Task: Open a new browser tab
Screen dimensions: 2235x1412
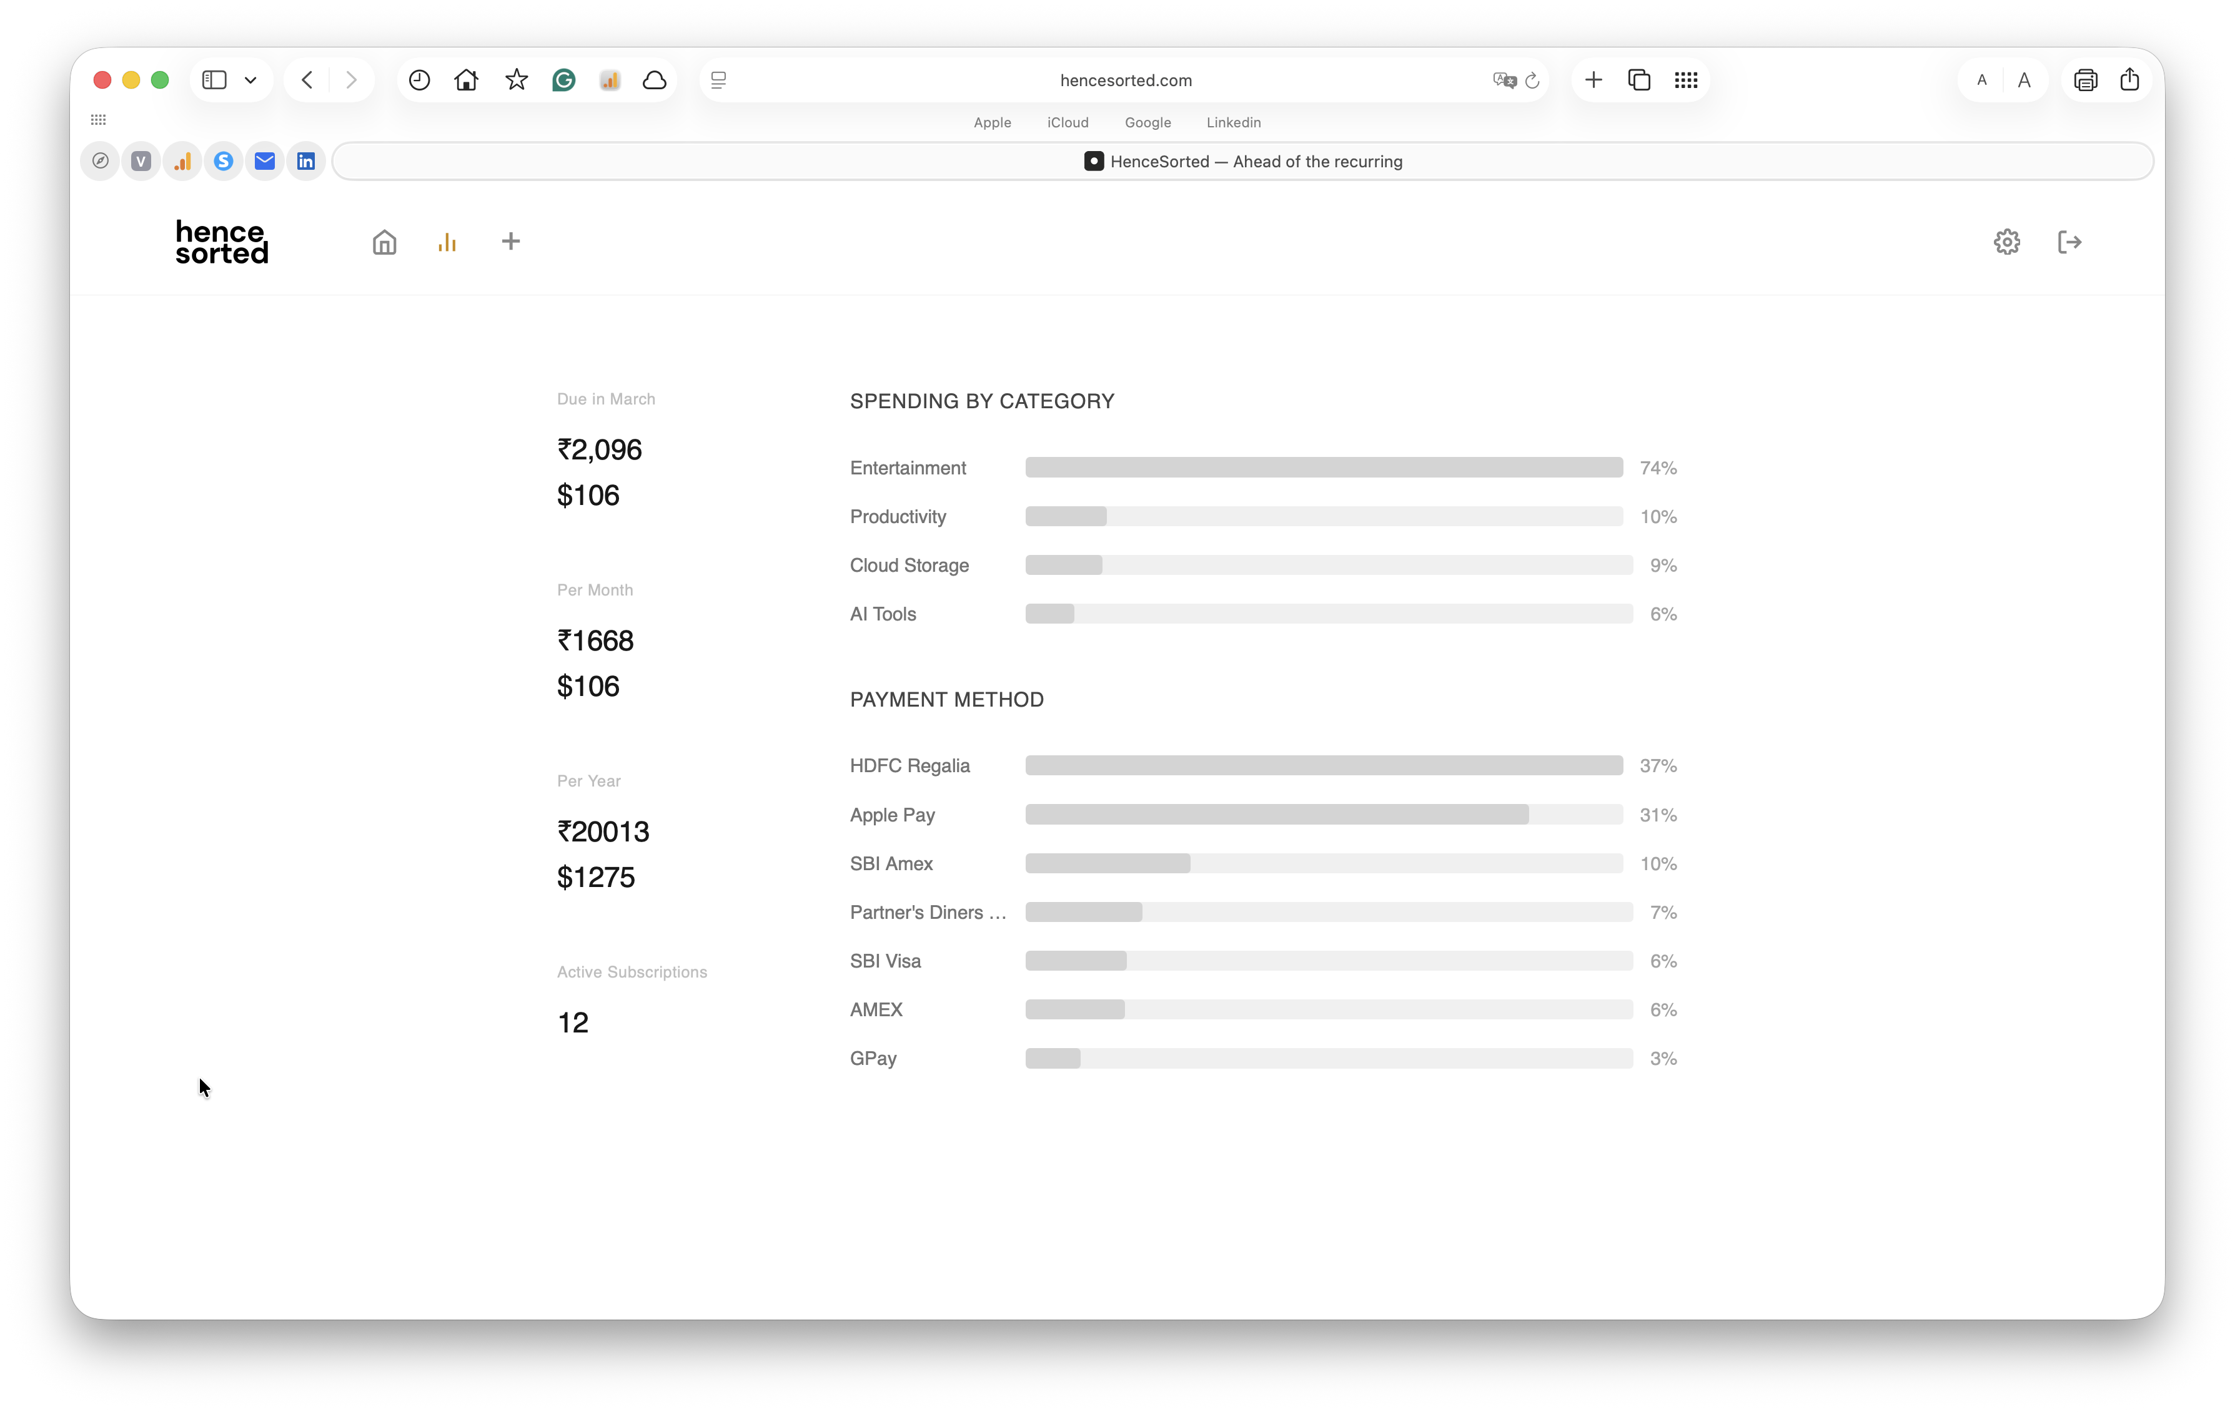Action: tap(1593, 80)
